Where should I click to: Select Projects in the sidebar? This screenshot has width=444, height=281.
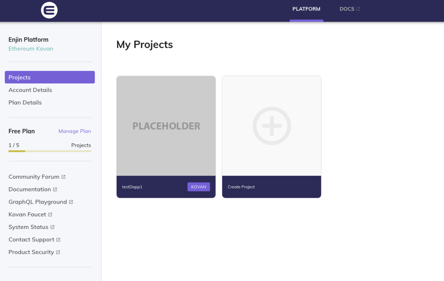coord(50,77)
